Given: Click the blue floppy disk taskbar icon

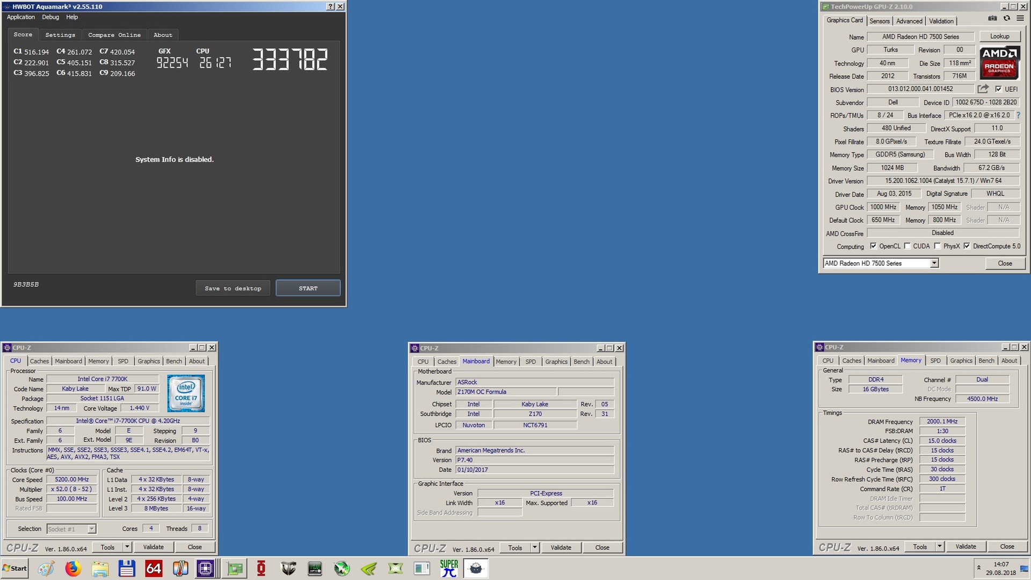Looking at the screenshot, I should 127,568.
